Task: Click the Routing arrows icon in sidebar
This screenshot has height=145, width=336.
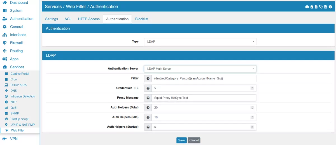Action: [4, 51]
